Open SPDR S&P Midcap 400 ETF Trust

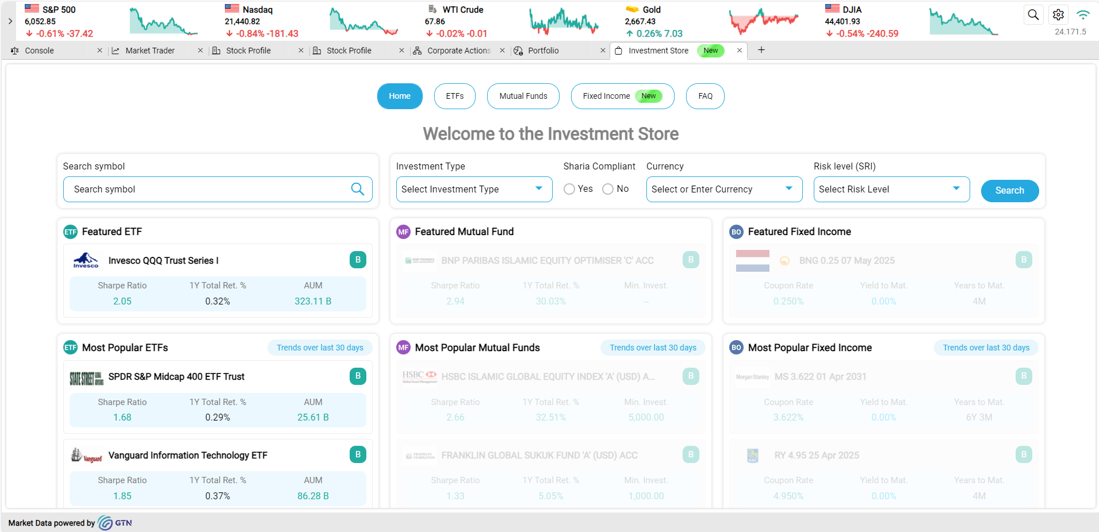177,377
